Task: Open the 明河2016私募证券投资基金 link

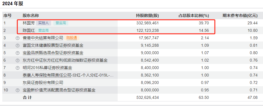Action: (47, 68)
